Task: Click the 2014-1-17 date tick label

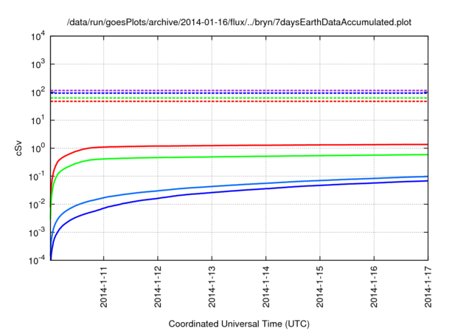Action: click(x=428, y=287)
